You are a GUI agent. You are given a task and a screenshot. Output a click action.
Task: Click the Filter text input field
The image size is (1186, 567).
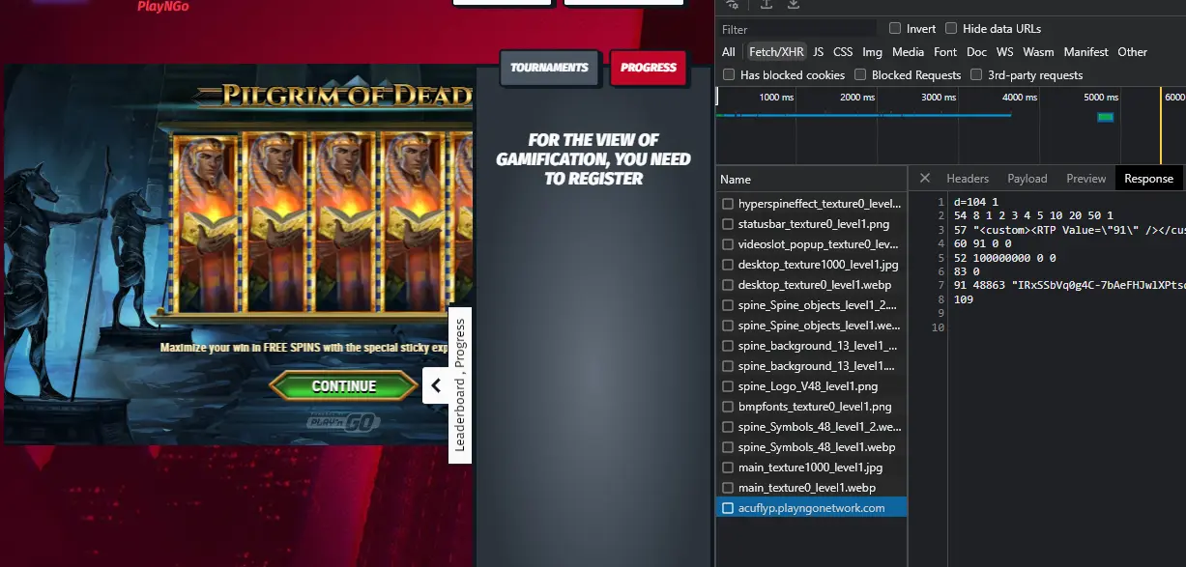point(798,30)
